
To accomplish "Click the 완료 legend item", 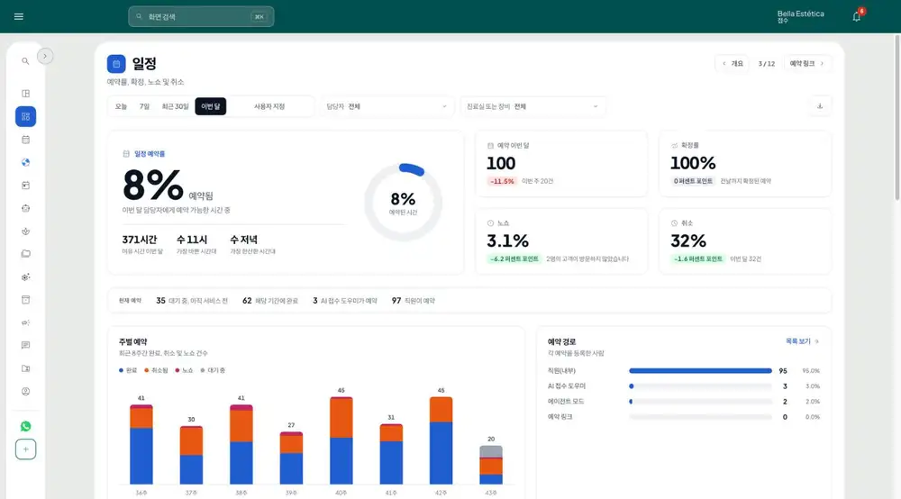I will click(128, 370).
